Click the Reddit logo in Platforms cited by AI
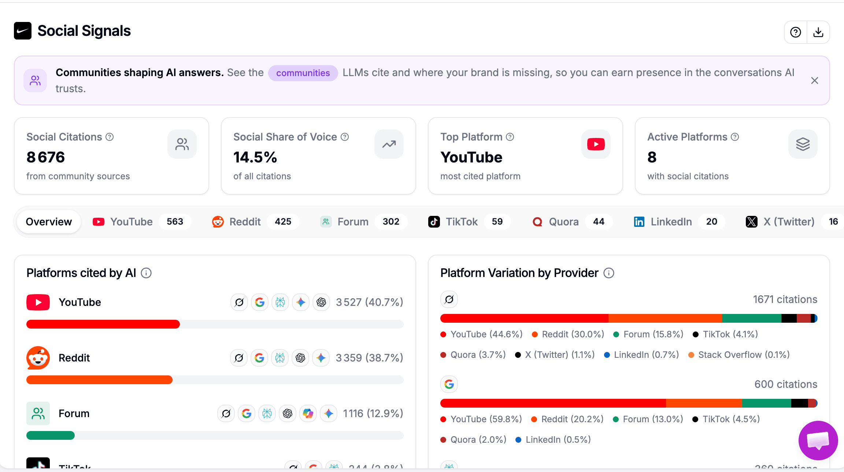 click(38, 358)
